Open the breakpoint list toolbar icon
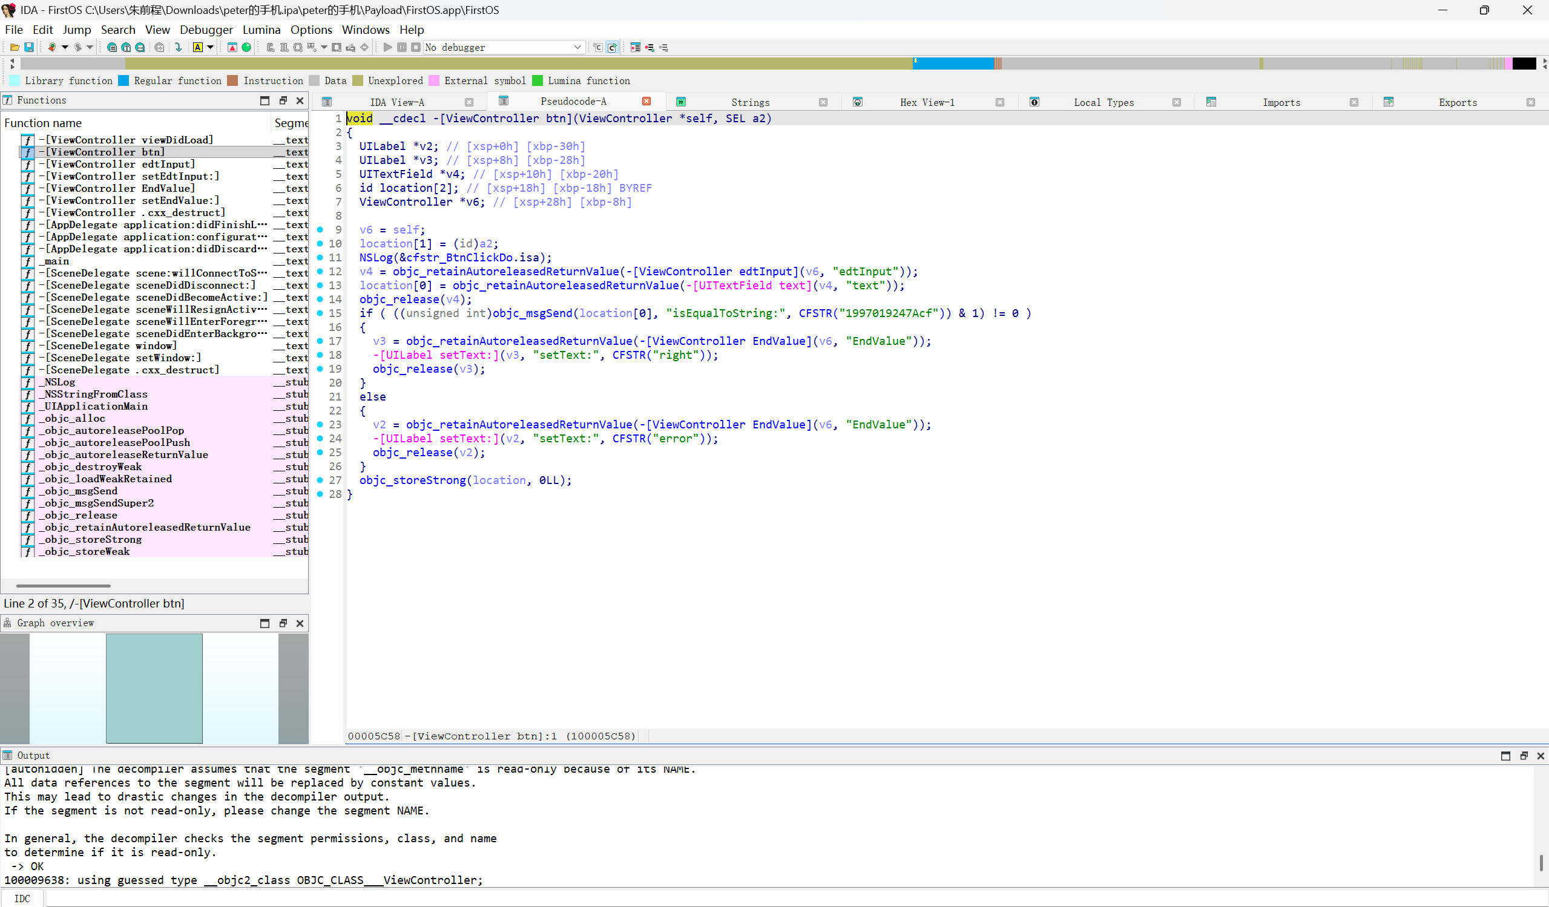This screenshot has width=1549, height=907. tap(636, 47)
